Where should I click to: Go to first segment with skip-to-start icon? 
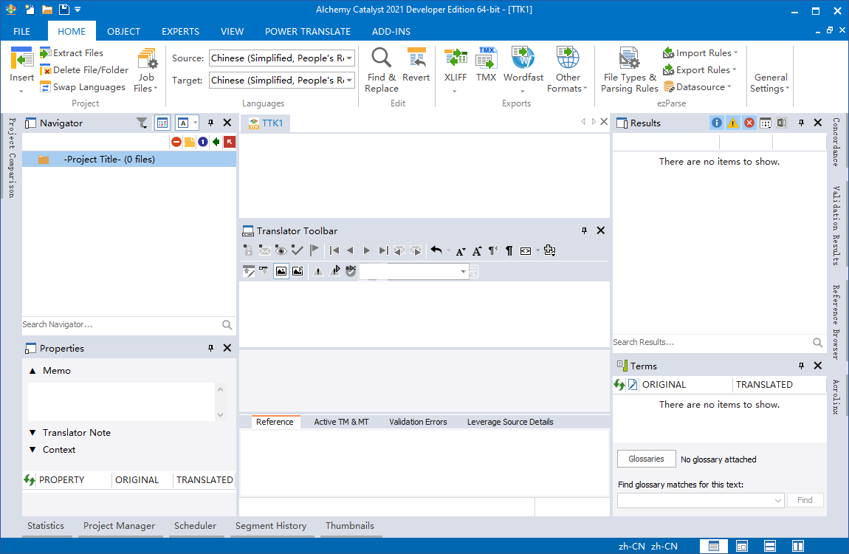(334, 250)
